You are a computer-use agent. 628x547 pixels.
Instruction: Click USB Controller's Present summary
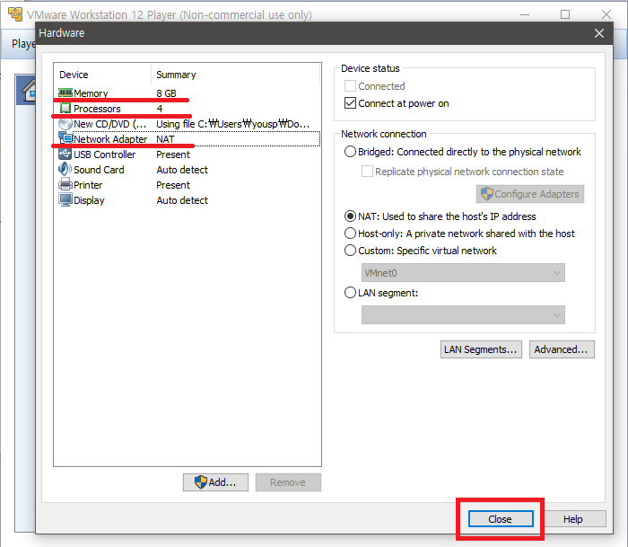tap(173, 154)
